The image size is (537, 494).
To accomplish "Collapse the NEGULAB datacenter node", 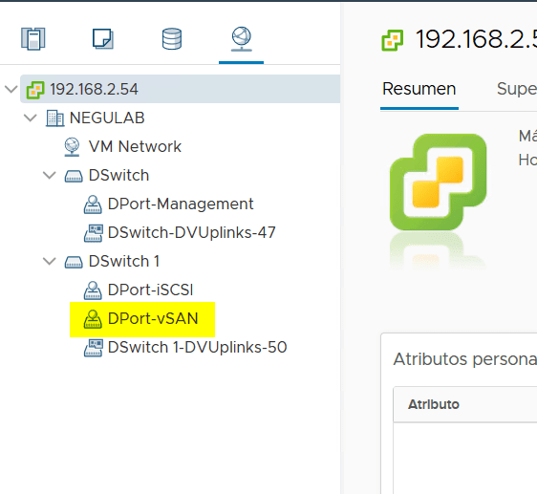I will (31, 118).
